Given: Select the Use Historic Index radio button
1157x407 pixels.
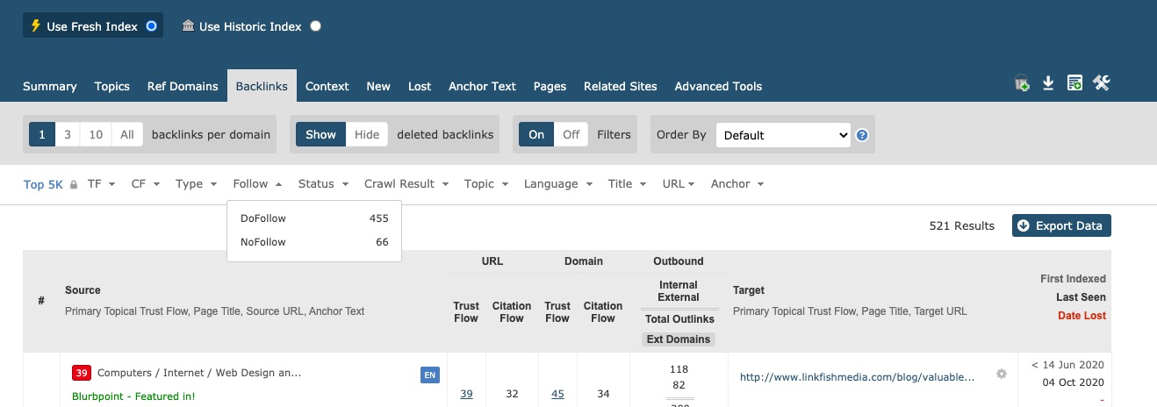Looking at the screenshot, I should tap(315, 26).
